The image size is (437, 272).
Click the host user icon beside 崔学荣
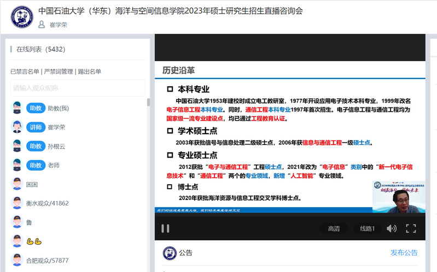click(x=42, y=25)
